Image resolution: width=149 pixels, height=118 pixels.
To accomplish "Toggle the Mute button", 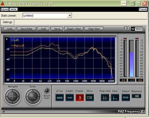I will click(x=13, y=9).
